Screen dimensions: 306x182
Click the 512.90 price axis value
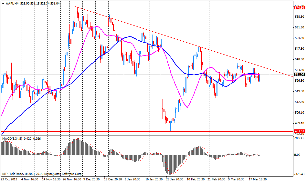click(300, 102)
